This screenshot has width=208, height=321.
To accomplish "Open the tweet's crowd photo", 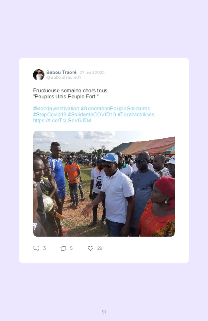I will (104, 183).
